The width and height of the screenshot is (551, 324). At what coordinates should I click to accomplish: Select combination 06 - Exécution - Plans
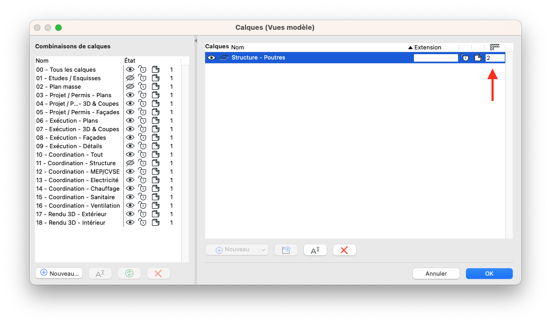(67, 121)
